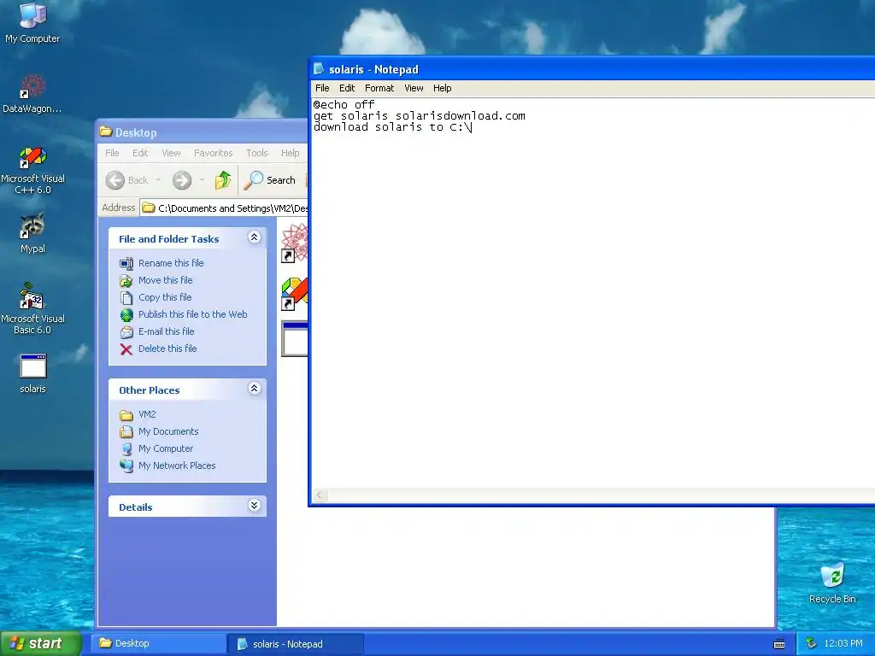
Task: Click Rename this file icon
Action: click(126, 263)
